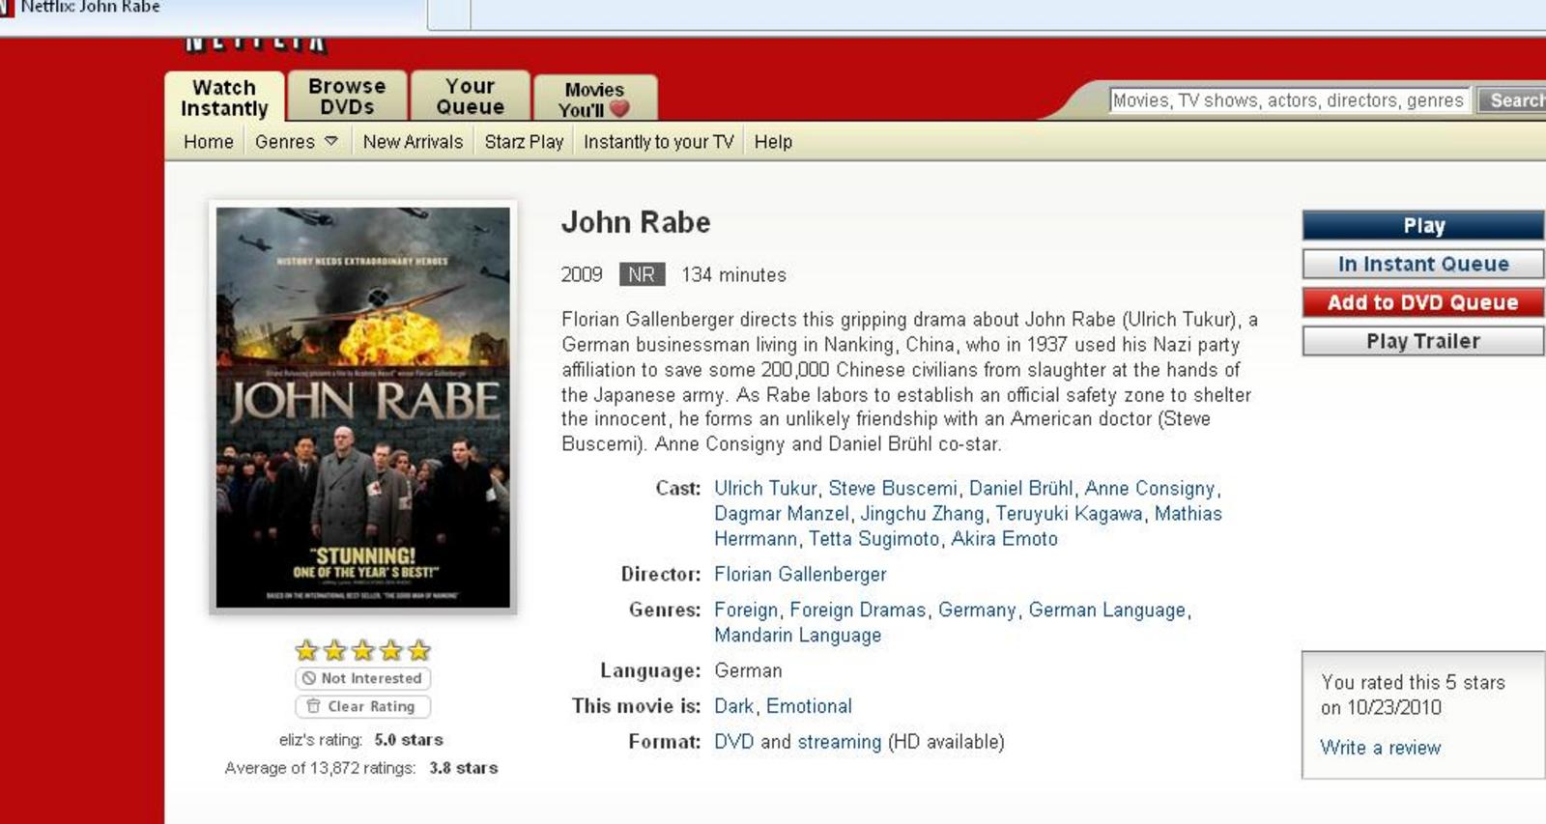Open cast member Tetta Sugimoto
This screenshot has width=1546, height=824.
click(873, 539)
